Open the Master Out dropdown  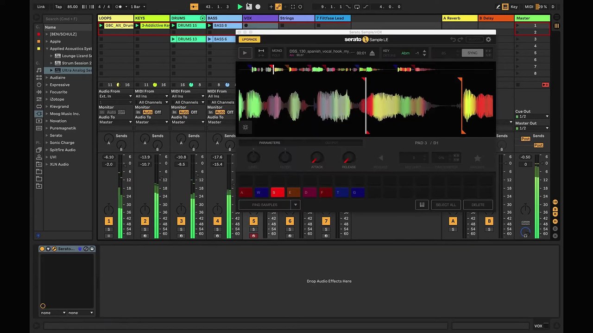pos(532,128)
